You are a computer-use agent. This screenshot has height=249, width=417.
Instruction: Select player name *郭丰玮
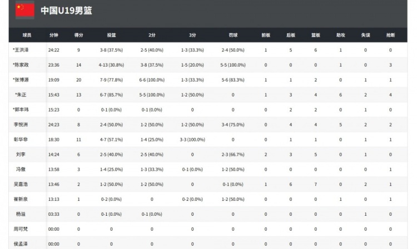point(21,109)
